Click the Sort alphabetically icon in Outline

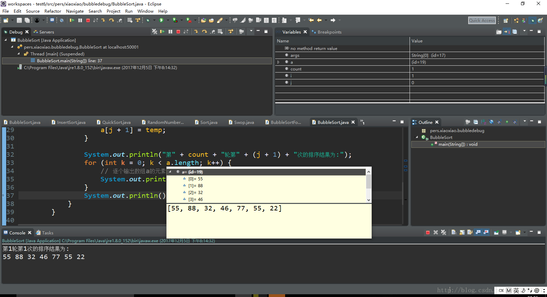tap(483, 122)
